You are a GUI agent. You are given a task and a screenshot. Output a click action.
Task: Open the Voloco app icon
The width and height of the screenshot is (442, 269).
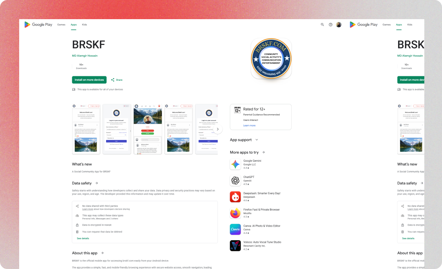tap(235, 245)
